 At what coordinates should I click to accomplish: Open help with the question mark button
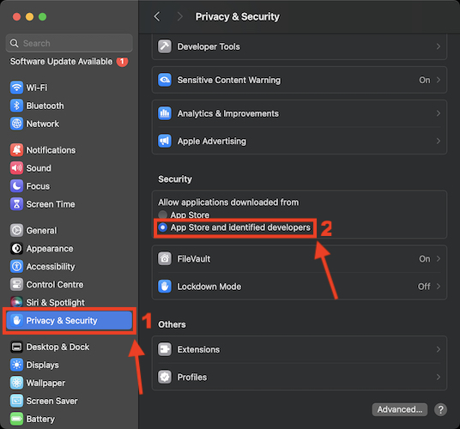pyautogui.click(x=440, y=409)
